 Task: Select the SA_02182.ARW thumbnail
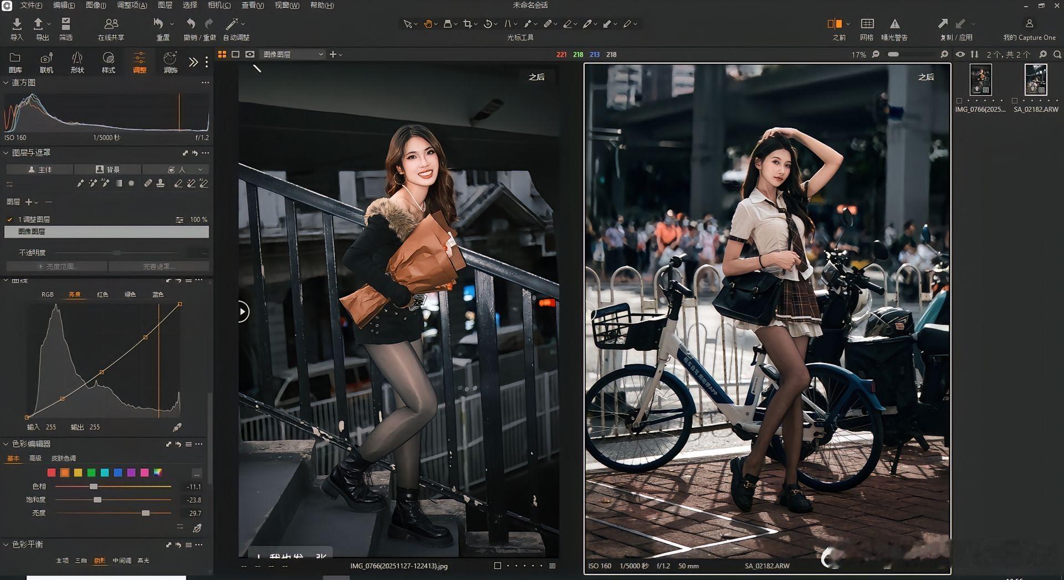pos(1035,80)
